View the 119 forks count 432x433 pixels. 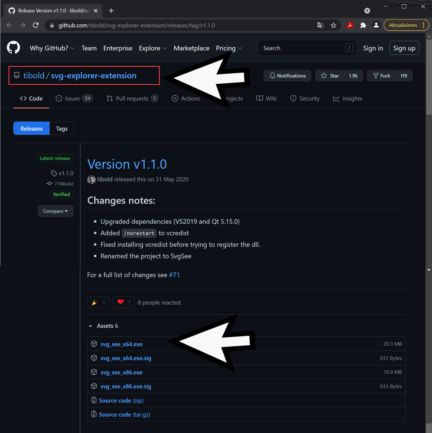point(404,76)
